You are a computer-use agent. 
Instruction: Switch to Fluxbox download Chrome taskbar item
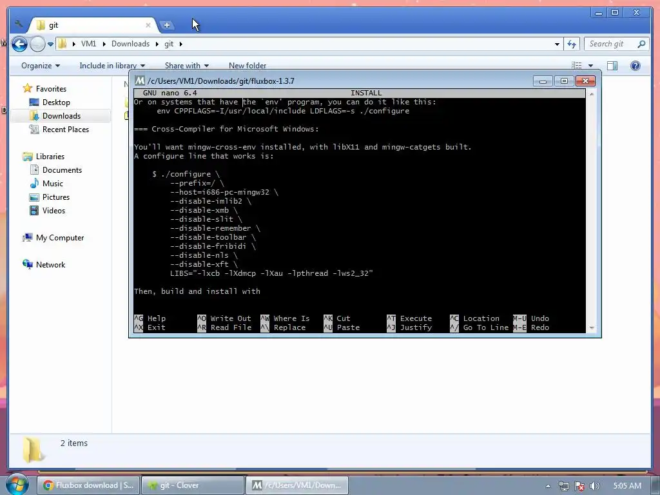(x=88, y=485)
